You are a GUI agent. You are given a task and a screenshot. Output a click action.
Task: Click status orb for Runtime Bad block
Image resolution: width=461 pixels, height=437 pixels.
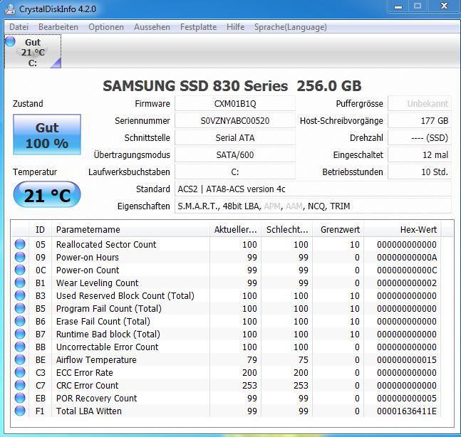(x=20, y=334)
